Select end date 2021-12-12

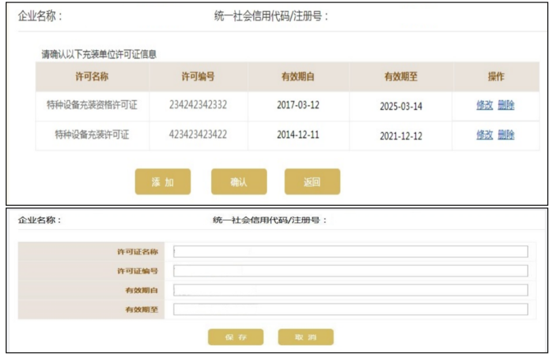(401, 136)
